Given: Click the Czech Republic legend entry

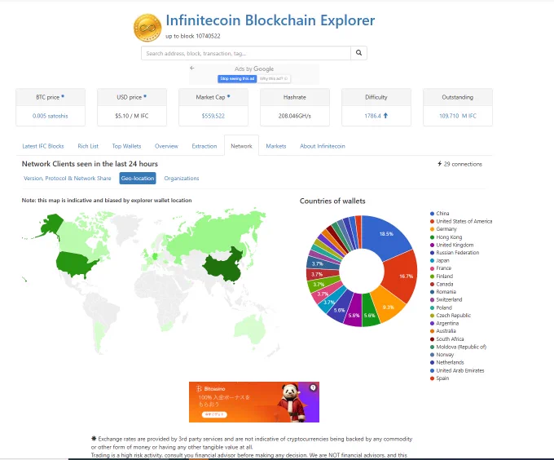Looking at the screenshot, I should point(450,316).
